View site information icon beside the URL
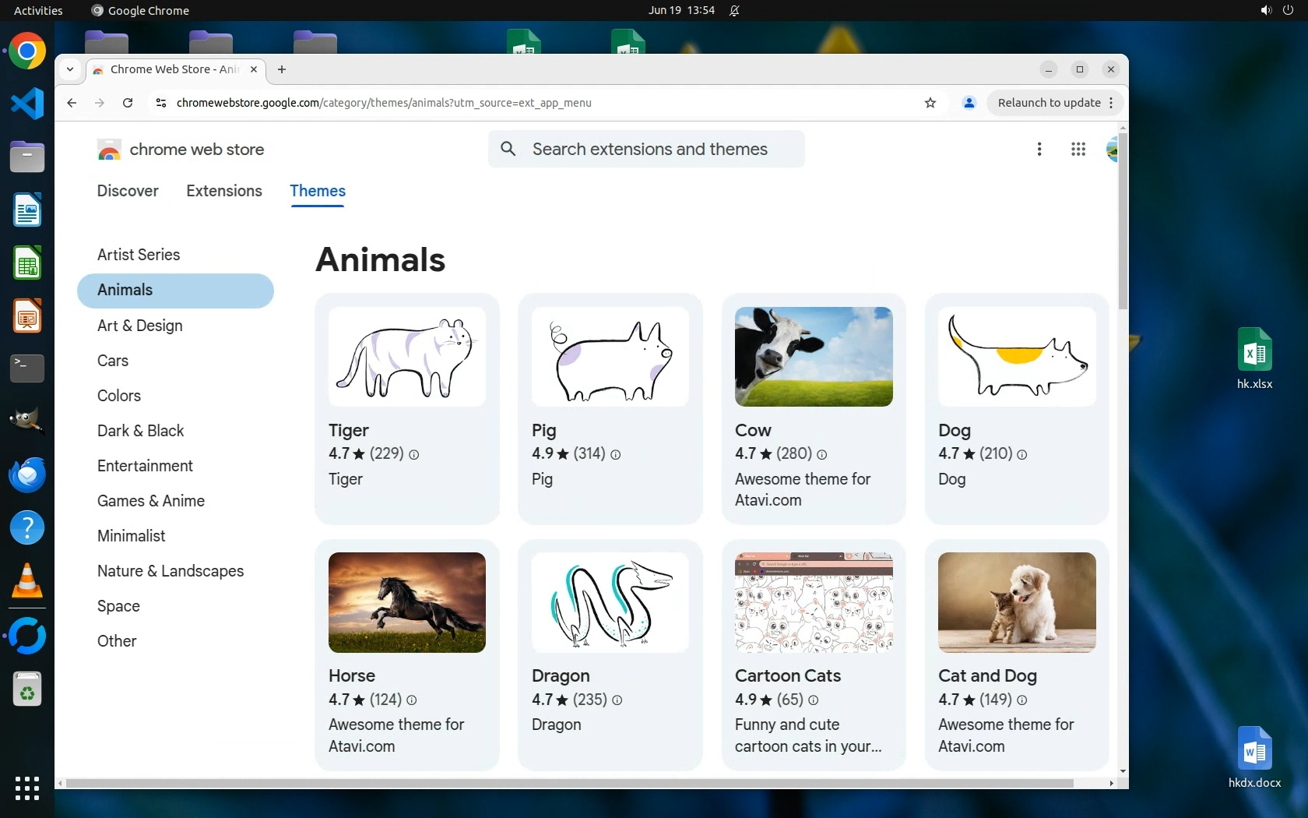The image size is (1308, 818). point(161,103)
